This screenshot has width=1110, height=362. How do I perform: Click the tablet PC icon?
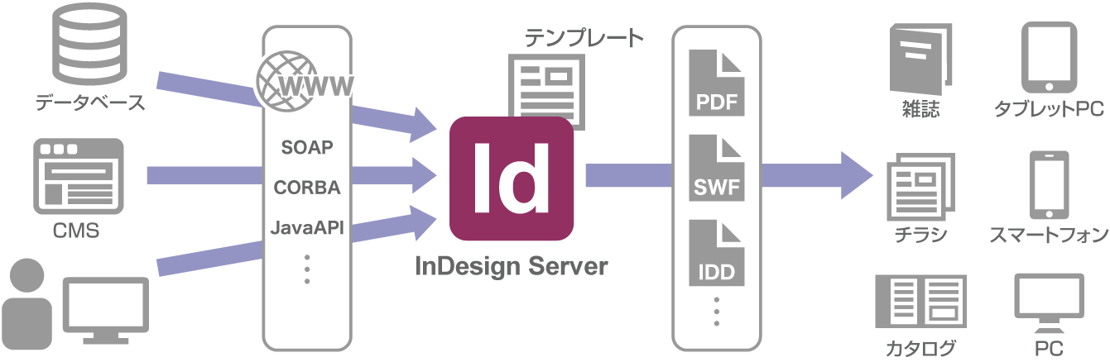point(1048,58)
